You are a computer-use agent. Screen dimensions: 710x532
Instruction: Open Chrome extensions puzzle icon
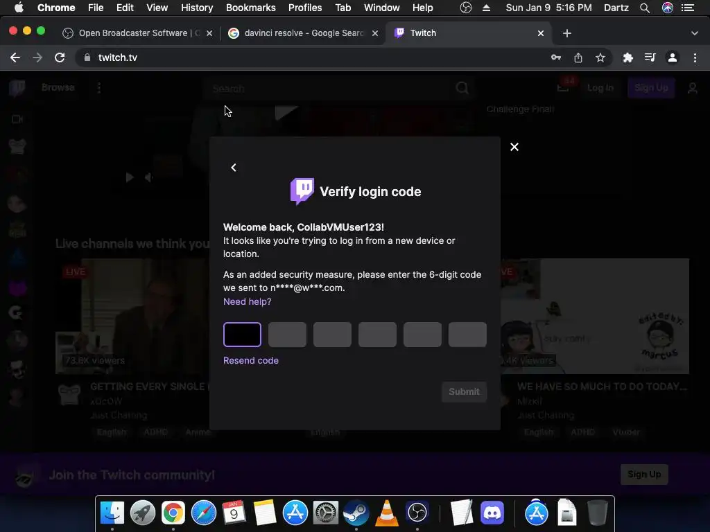(628, 57)
